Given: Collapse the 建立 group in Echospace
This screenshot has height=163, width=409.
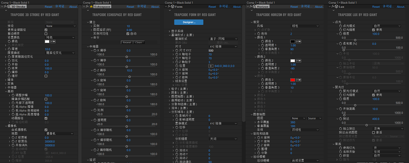Looking at the screenshot, I should (x=87, y=22).
